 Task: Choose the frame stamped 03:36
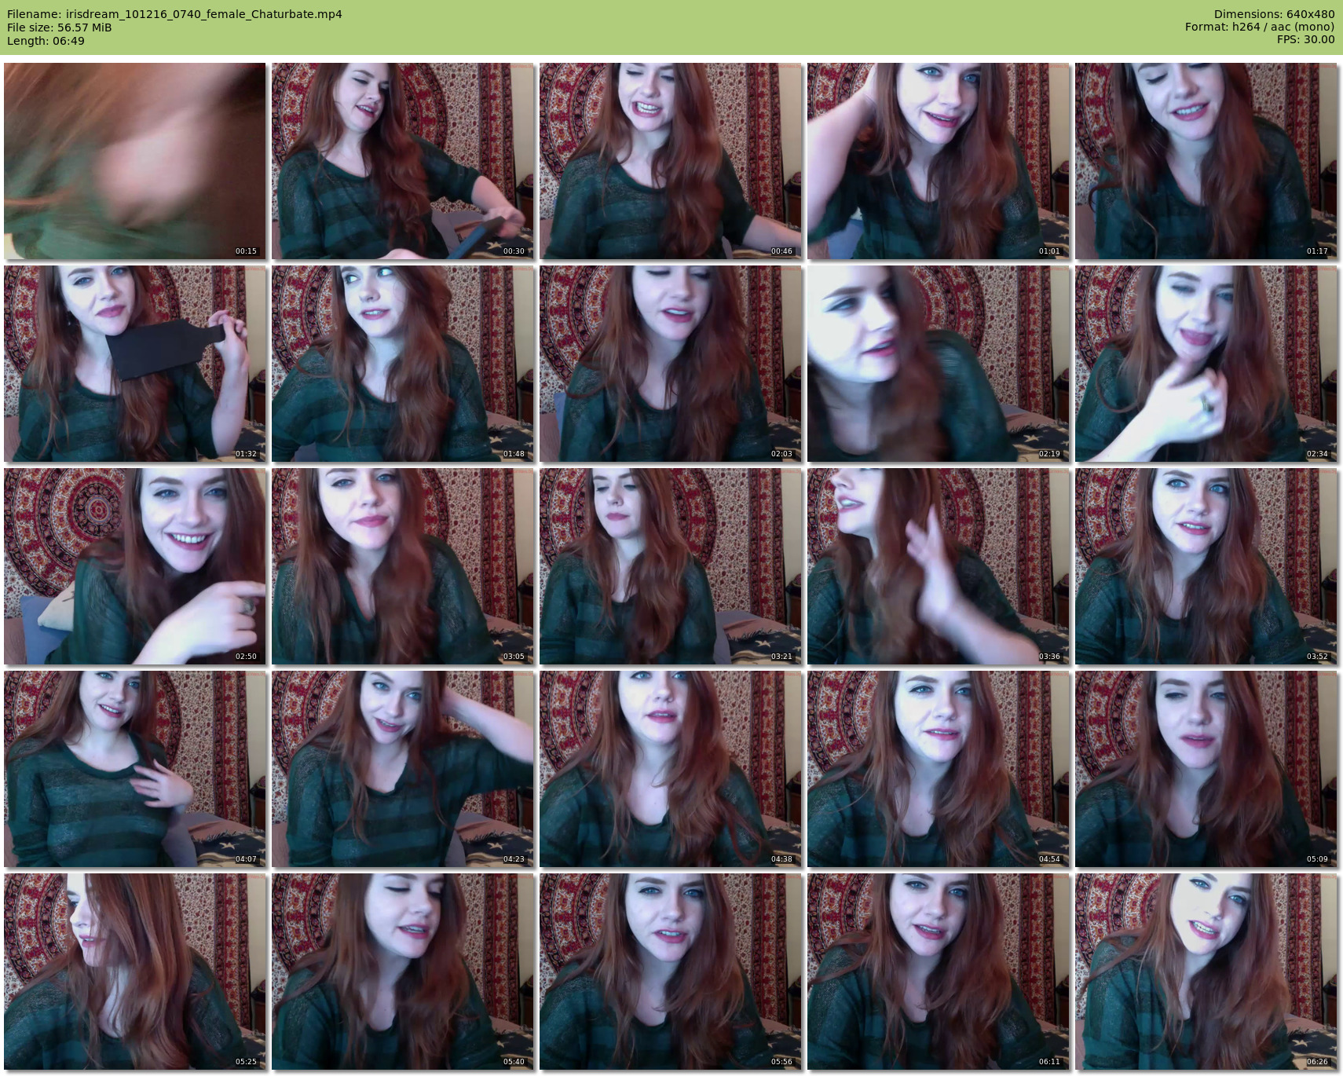[x=939, y=566]
